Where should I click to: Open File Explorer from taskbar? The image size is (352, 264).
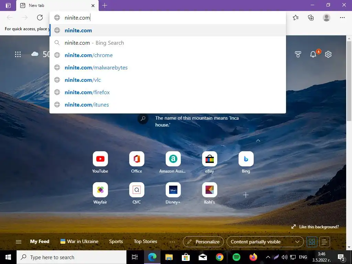169,257
